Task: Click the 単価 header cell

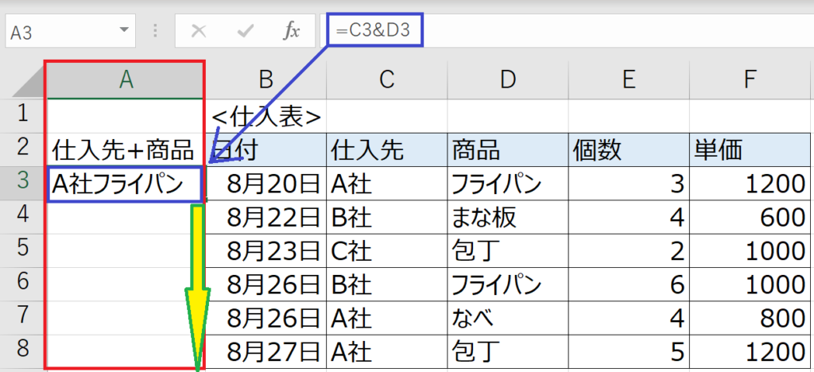Action: point(751,150)
